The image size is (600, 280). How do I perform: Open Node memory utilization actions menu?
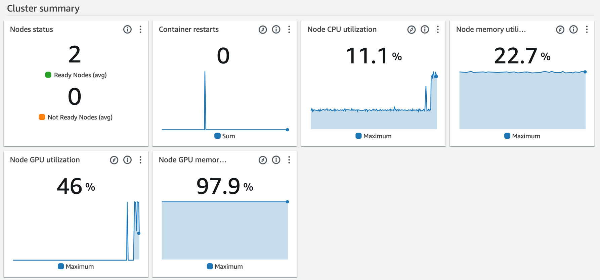click(x=587, y=30)
